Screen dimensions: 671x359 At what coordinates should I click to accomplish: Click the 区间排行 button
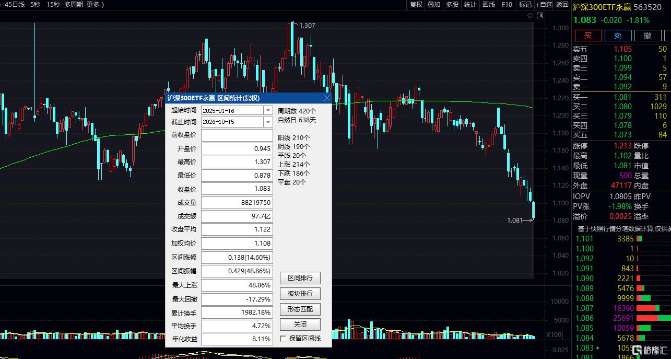coord(300,278)
